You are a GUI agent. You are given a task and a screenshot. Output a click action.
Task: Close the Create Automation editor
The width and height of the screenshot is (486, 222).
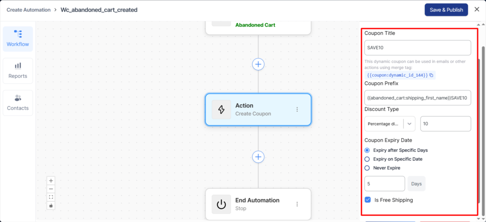click(x=477, y=9)
